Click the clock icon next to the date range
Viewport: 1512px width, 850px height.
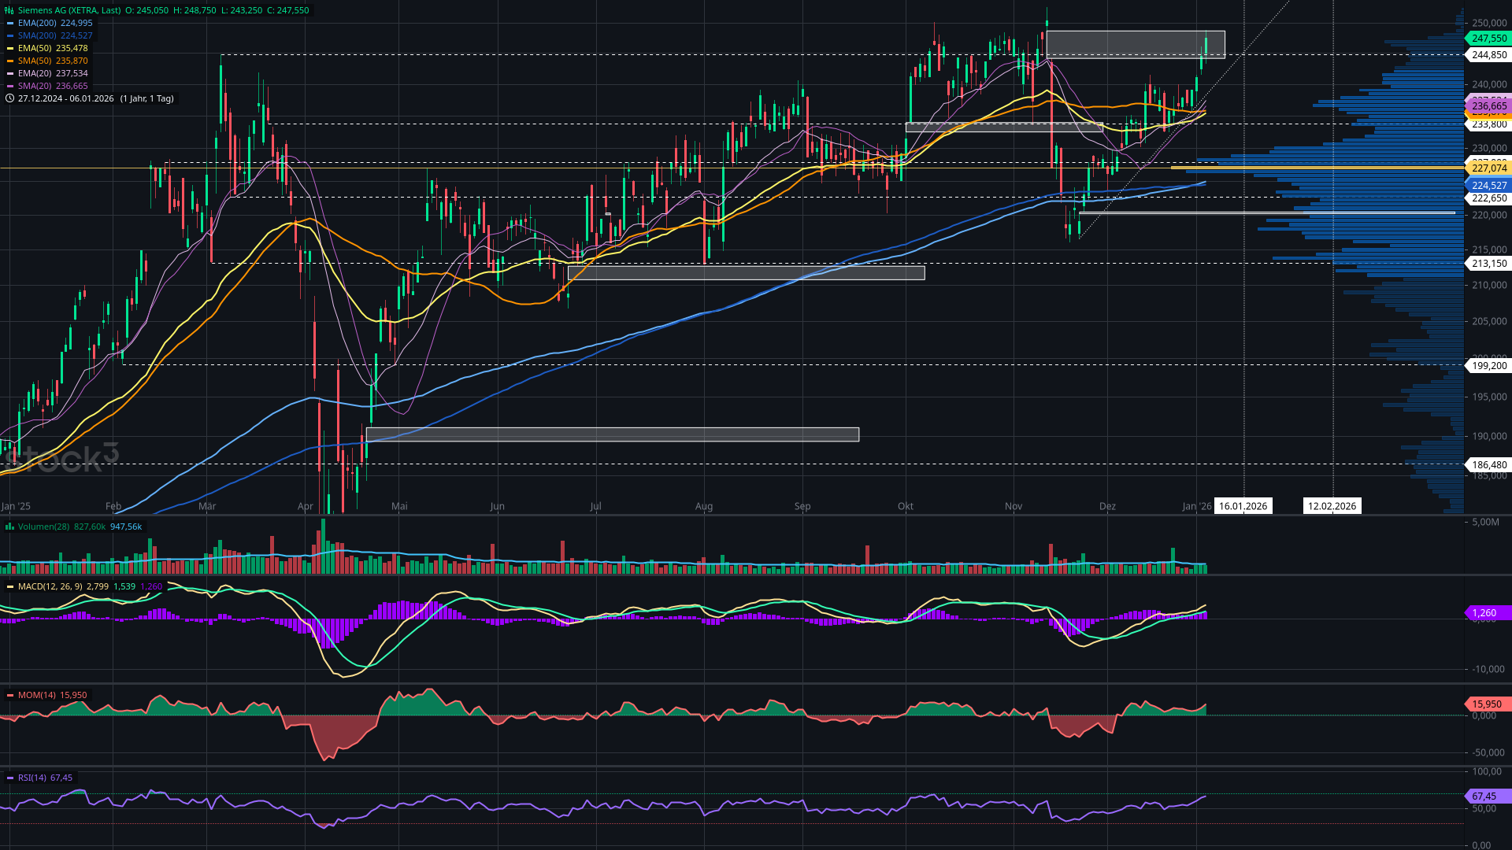tap(9, 98)
